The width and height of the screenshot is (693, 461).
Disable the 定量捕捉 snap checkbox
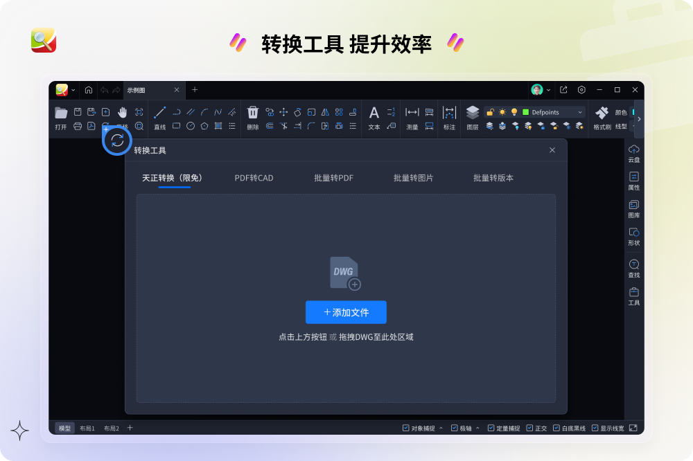tap(490, 428)
